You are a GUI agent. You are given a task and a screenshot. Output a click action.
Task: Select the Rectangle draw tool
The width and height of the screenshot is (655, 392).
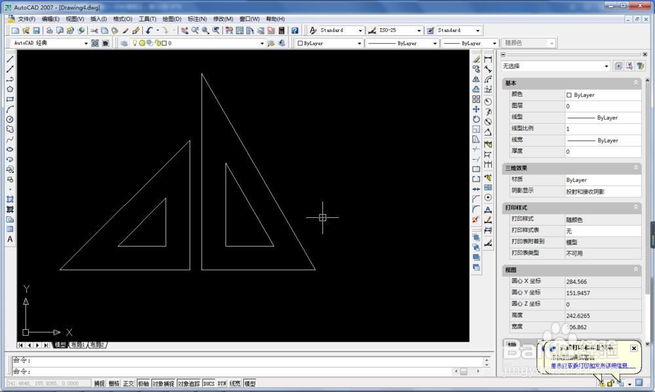pos(10,99)
